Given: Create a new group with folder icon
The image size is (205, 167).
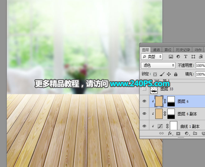Looking at the screenshot, I should pyautogui.click(x=195, y=133).
